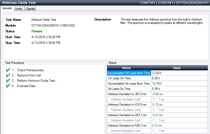Open the Signals tab
The width and height of the screenshot is (210, 134).
[x=30, y=9]
